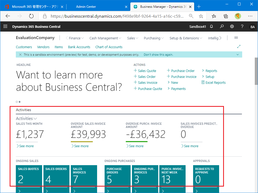See more under Sales This Month
This screenshot has width=258, height=193.
(25, 146)
